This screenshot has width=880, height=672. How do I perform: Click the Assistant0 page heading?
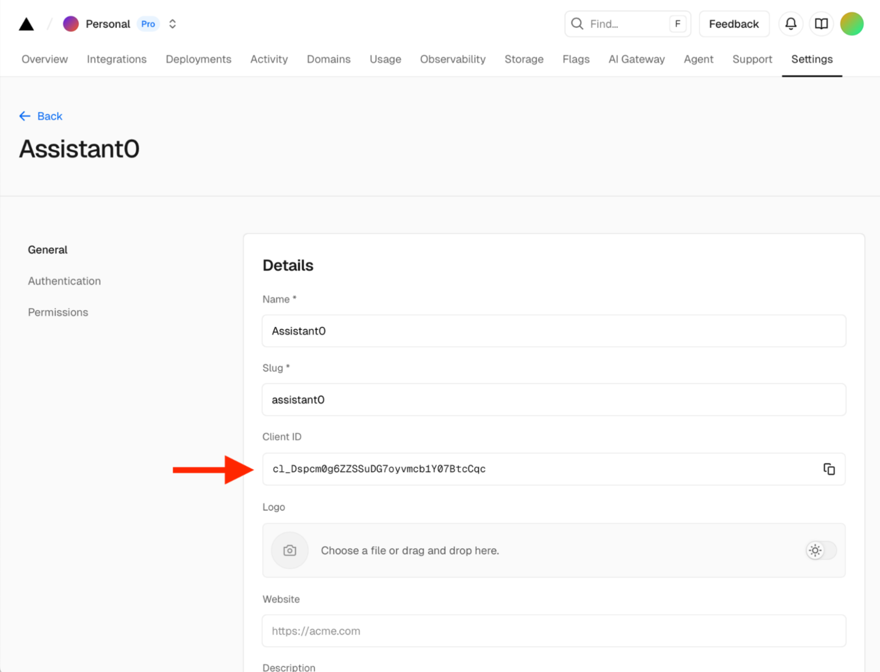(x=79, y=149)
